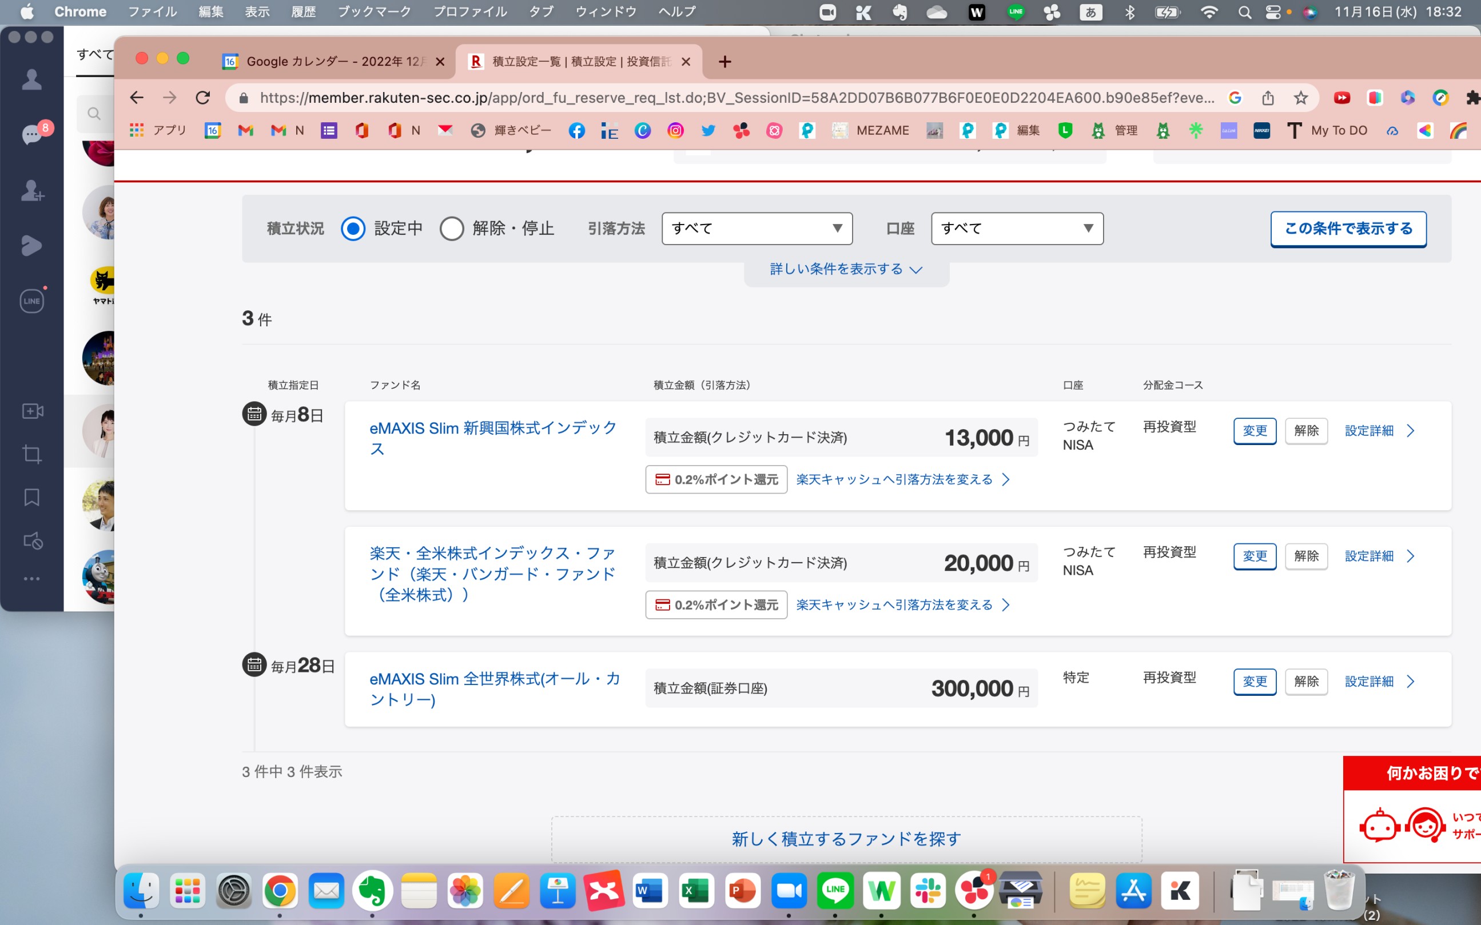1481x925 pixels.
Task: Open Excel in the Dock
Action: coord(696,891)
